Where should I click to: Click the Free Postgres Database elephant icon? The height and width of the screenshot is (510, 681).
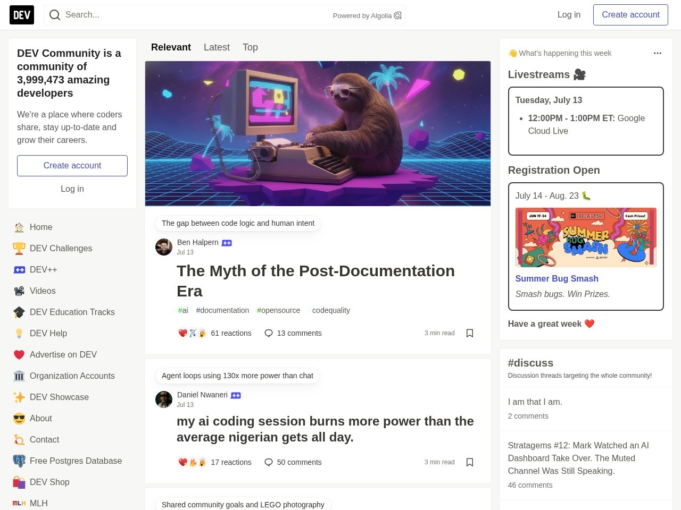pos(19,461)
